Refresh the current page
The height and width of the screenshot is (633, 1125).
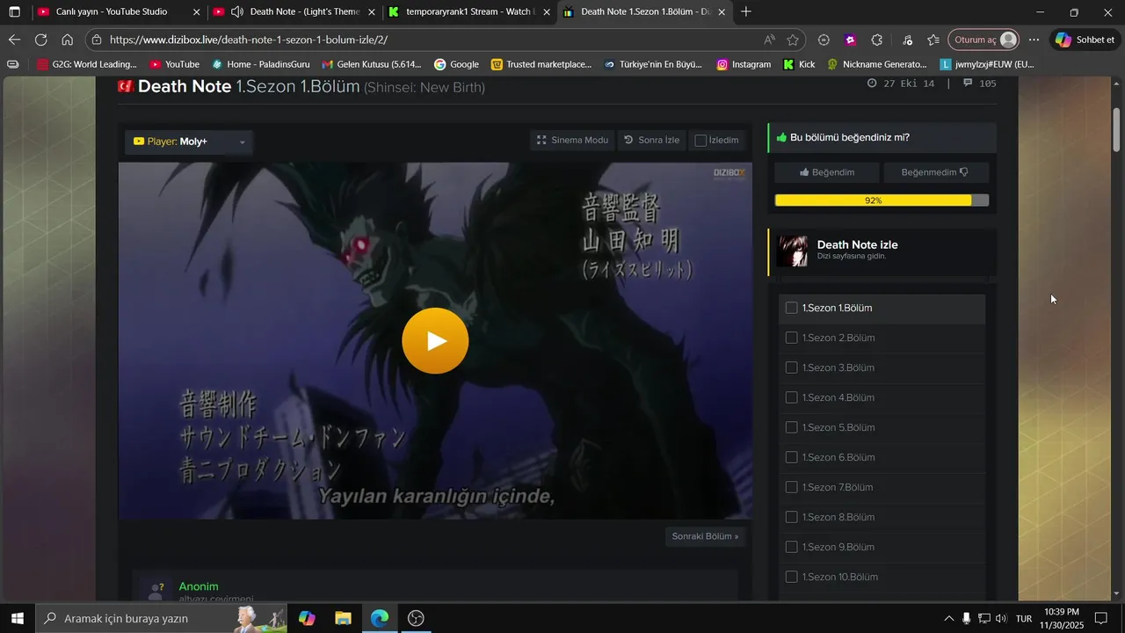(40, 40)
